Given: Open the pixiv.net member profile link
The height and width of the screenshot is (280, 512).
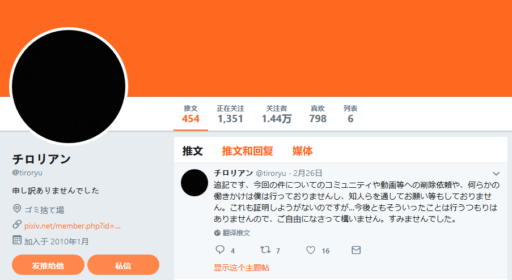Looking at the screenshot, I should (73, 226).
